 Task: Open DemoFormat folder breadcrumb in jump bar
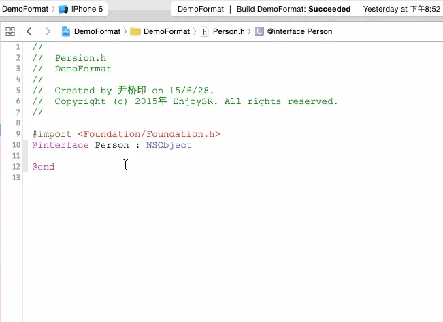point(167,31)
